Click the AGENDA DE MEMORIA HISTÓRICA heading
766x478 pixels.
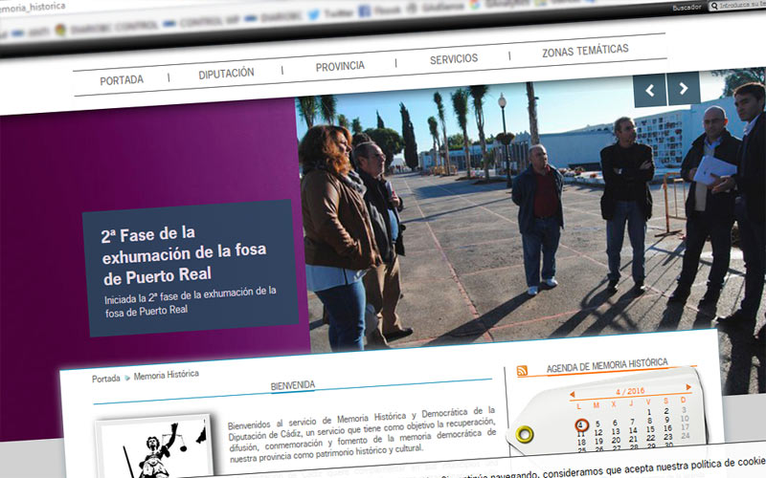[x=607, y=365]
